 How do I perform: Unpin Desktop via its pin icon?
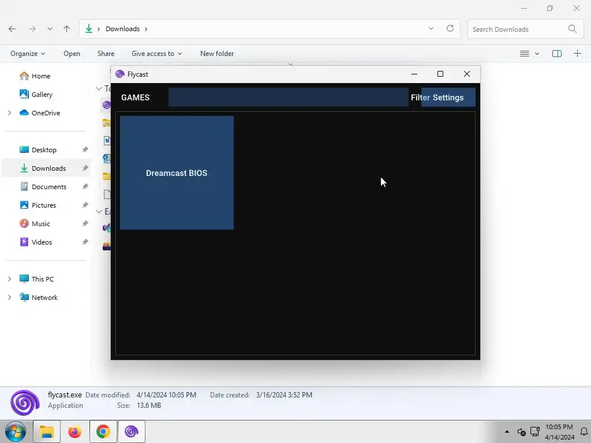tap(85, 150)
